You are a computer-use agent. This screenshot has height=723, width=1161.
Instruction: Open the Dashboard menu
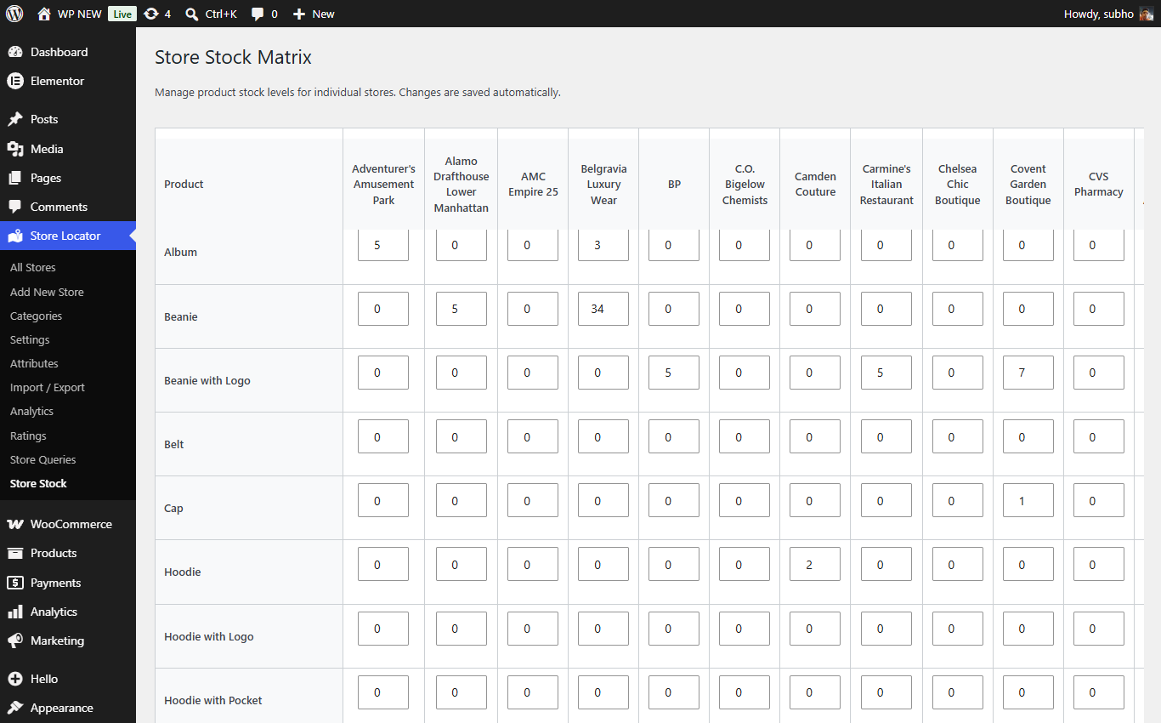[68, 52]
